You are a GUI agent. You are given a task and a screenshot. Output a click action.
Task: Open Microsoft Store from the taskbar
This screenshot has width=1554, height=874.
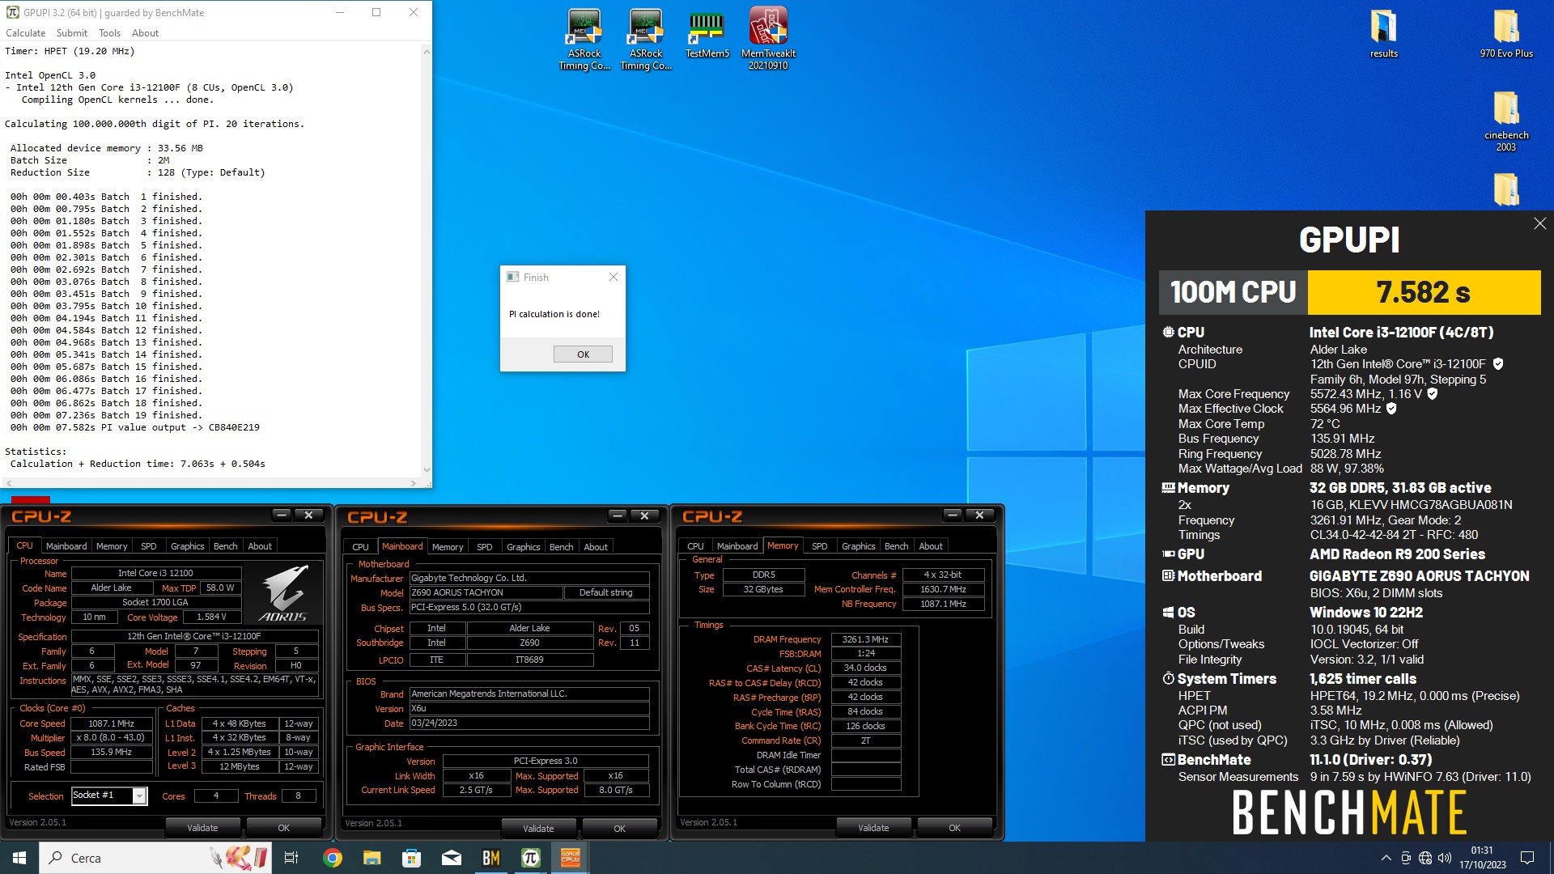[411, 858]
